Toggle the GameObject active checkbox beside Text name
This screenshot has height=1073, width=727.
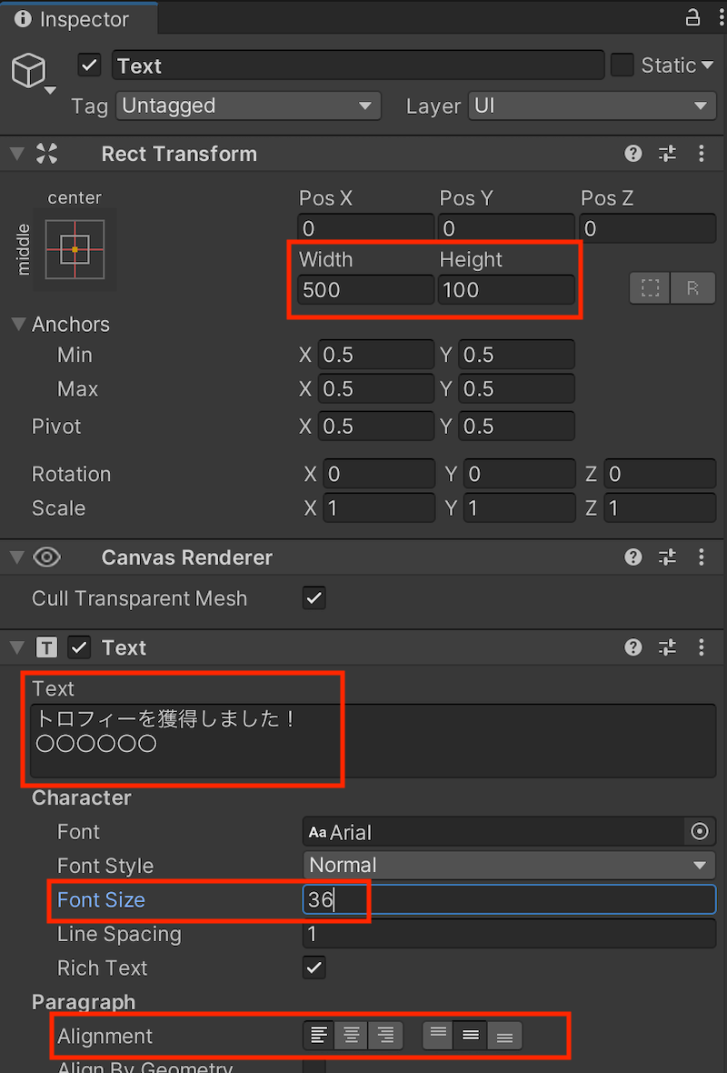click(88, 65)
